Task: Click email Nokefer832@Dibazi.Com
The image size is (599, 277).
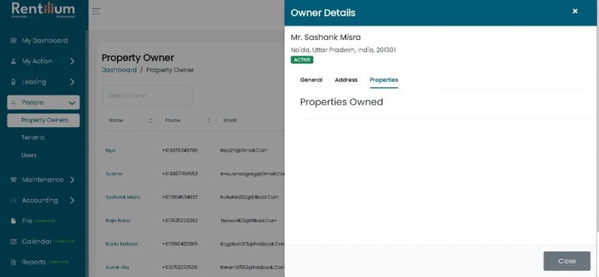Action: (x=249, y=198)
